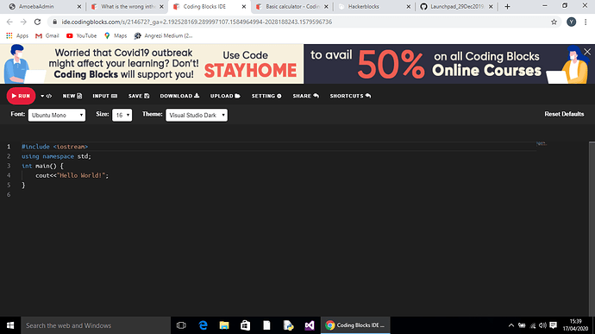This screenshot has width=595, height=334.
Task: Click the Windows search box
Action: tap(96, 325)
